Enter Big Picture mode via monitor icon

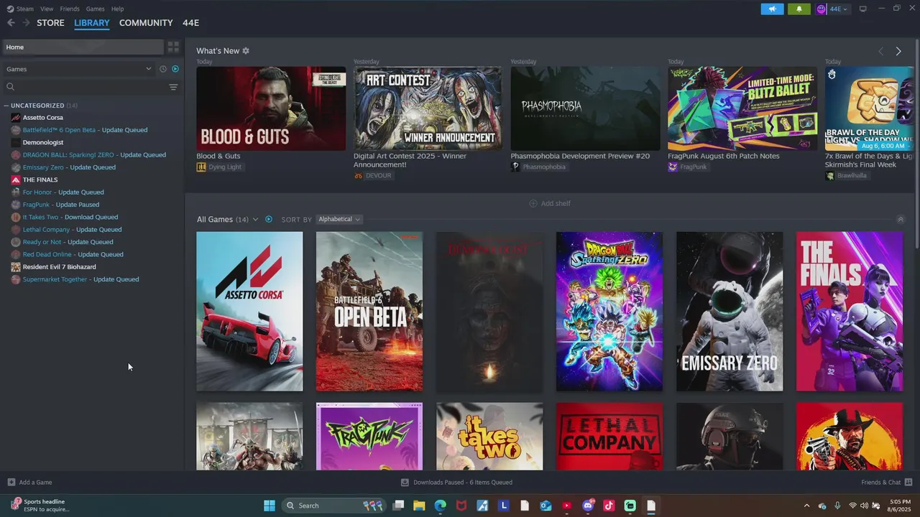(x=863, y=9)
